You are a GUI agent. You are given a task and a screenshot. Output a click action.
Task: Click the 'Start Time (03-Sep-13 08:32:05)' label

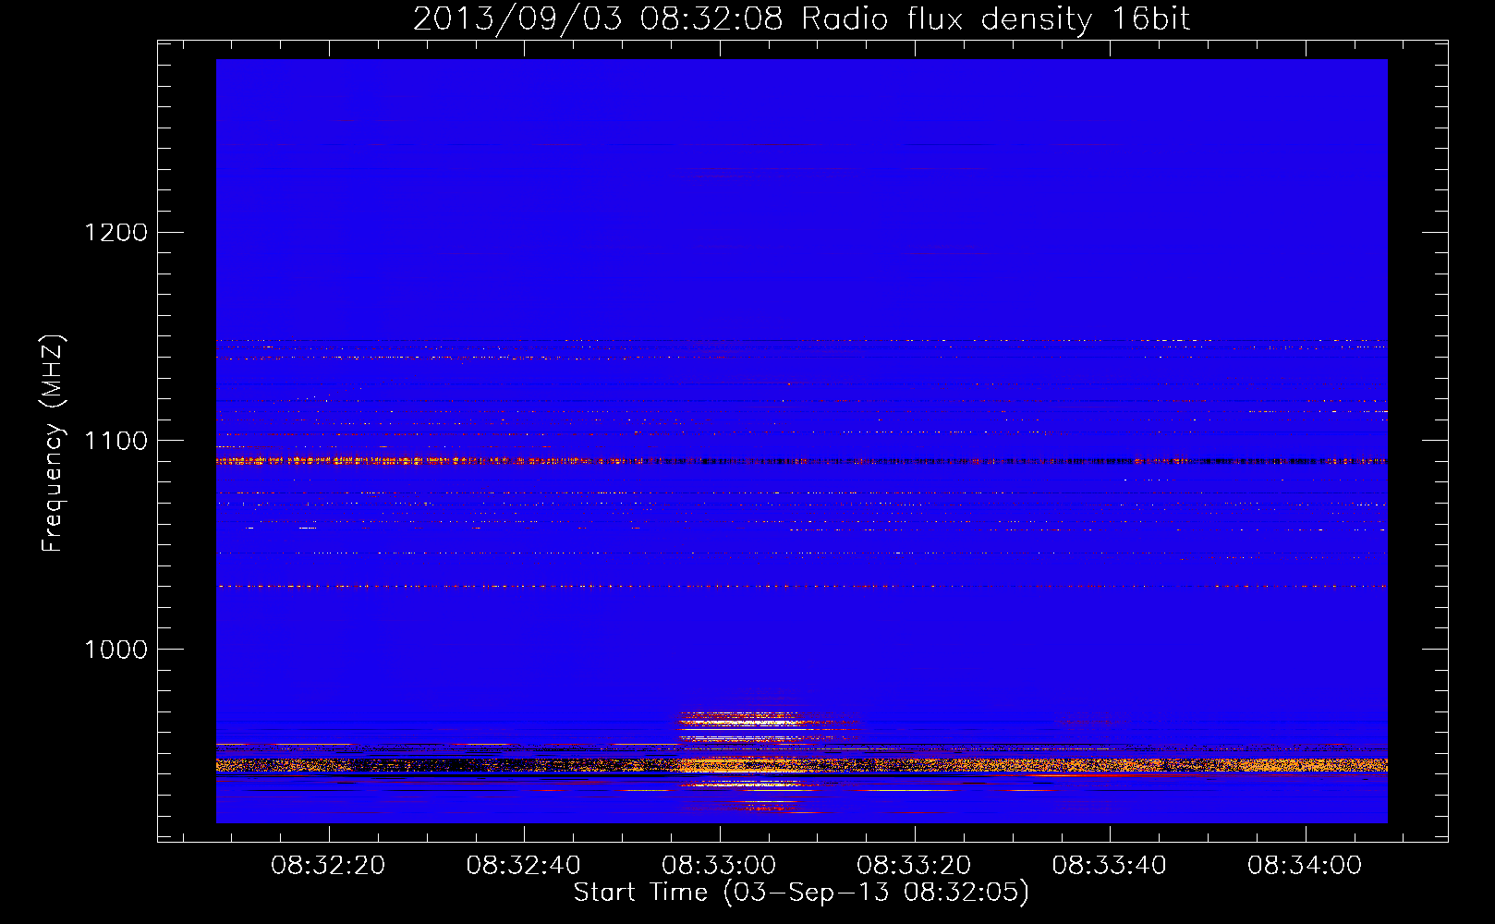801,893
